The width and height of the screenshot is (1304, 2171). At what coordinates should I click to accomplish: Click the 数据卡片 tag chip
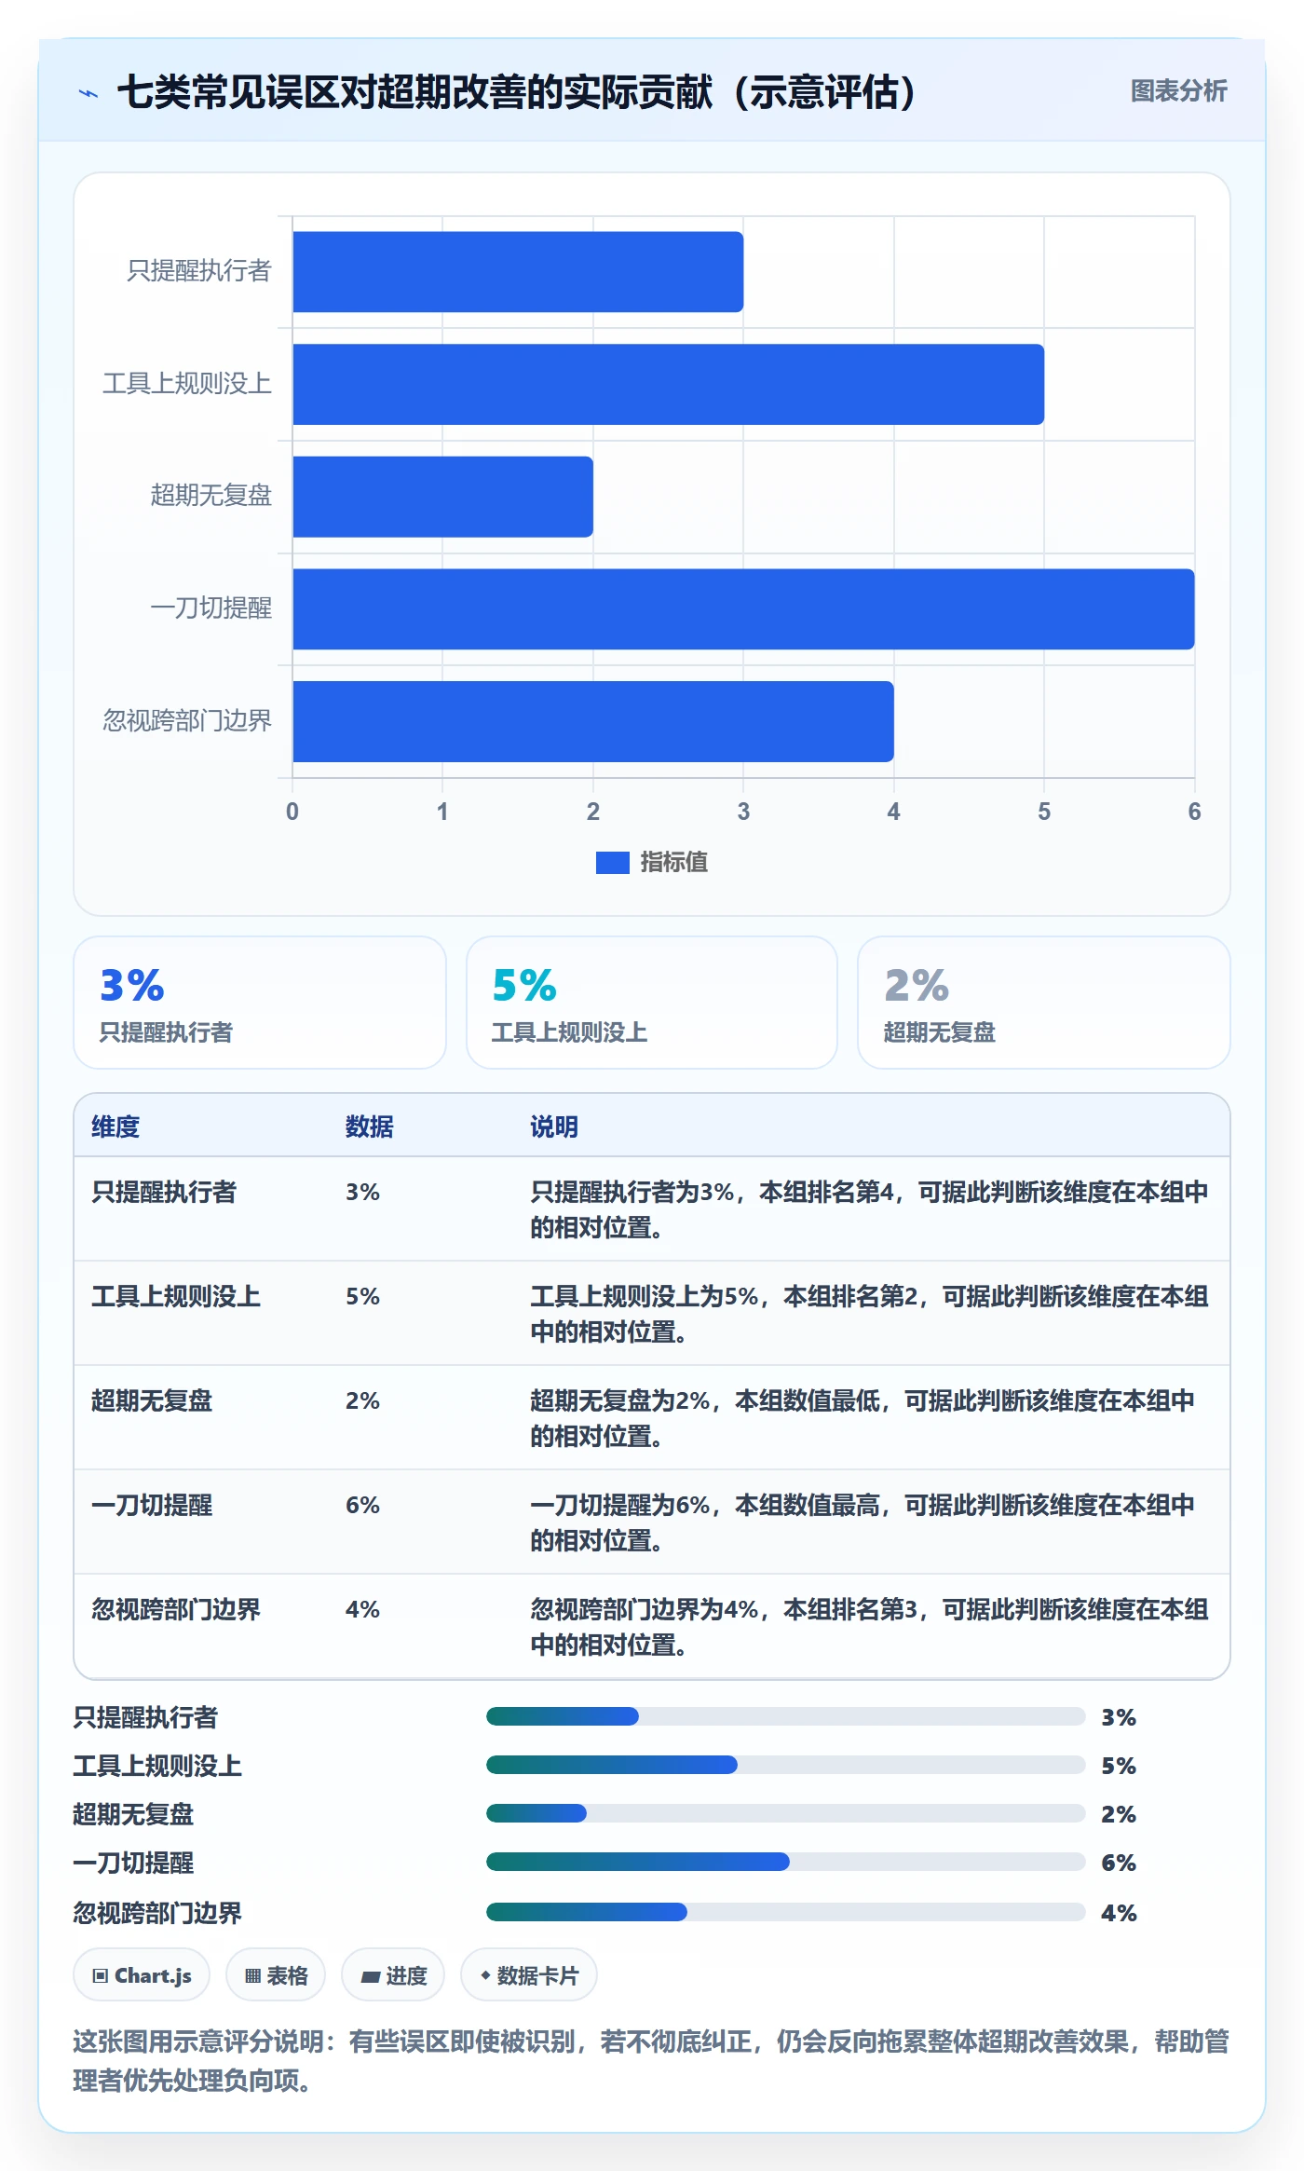tap(529, 1975)
